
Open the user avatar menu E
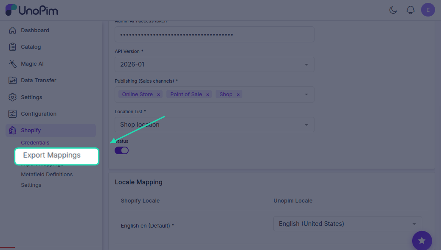coord(428,10)
